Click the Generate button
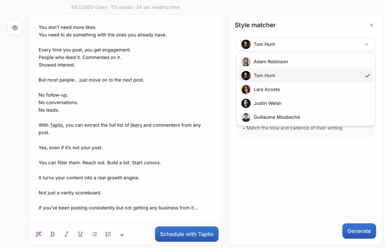Screen dimensions: 385x248 click(359, 231)
